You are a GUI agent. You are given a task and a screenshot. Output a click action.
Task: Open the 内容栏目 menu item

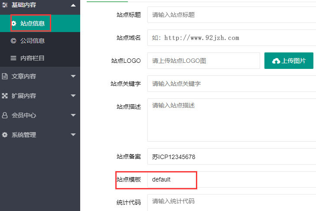point(33,58)
